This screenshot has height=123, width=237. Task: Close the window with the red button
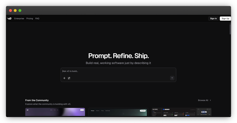tap(11, 11)
